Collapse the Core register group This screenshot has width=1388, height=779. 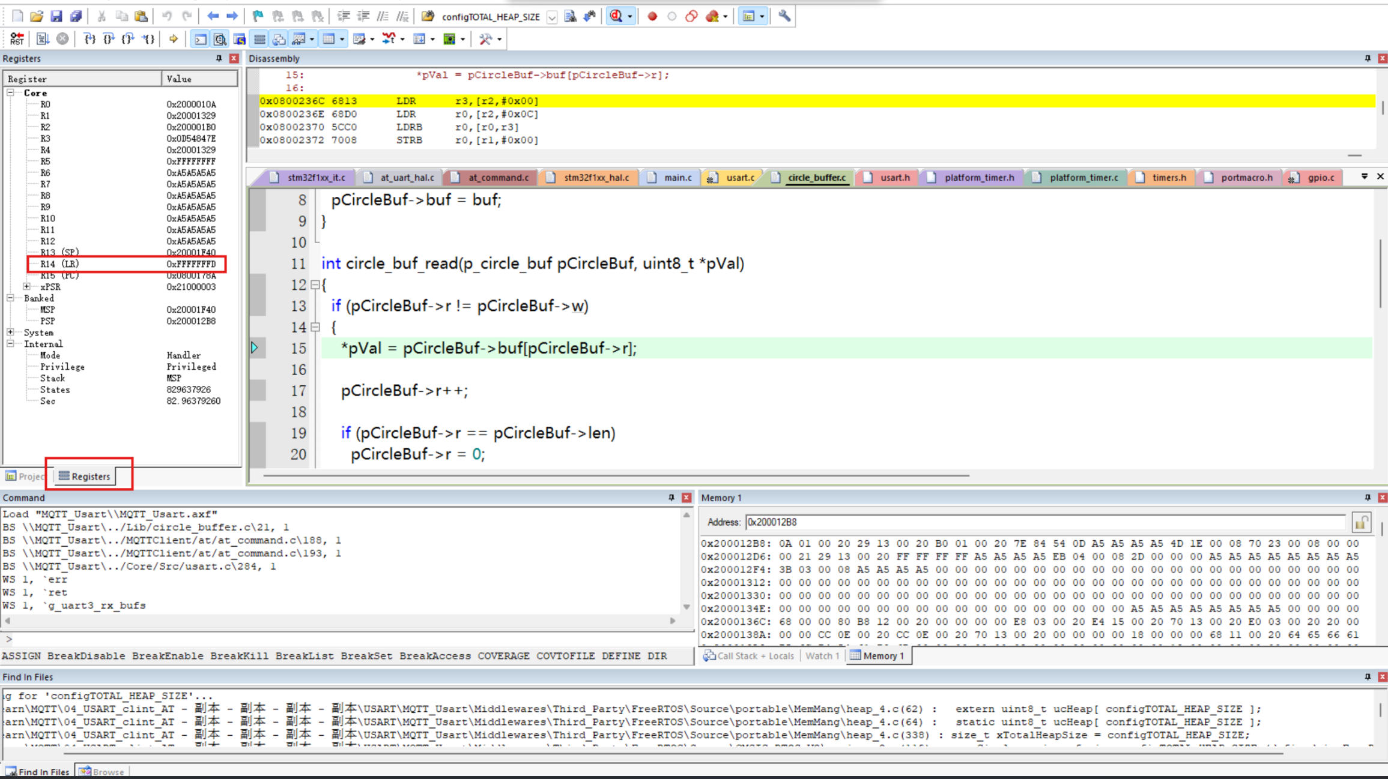10,93
